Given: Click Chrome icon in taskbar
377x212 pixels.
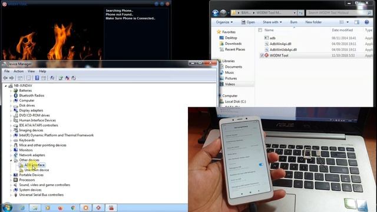Looking at the screenshot, I should coord(73,208).
